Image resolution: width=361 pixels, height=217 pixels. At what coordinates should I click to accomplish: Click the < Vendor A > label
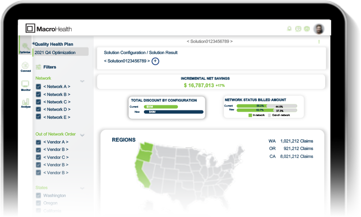click(x=56, y=142)
